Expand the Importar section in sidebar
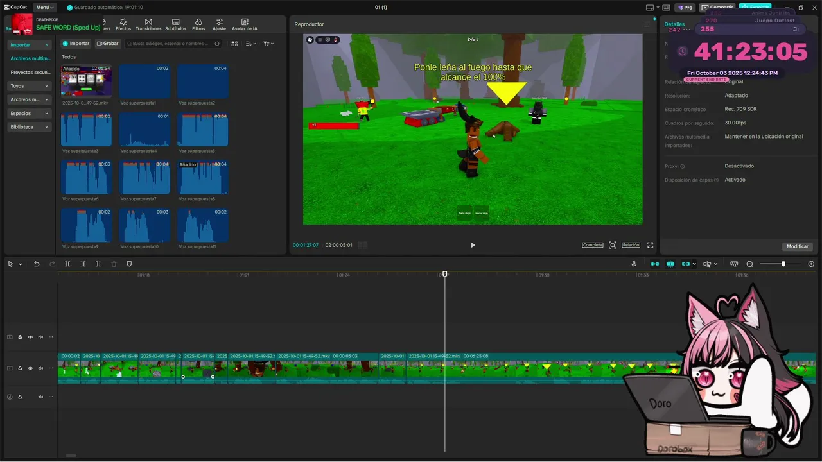The image size is (822, 462). pos(30,45)
